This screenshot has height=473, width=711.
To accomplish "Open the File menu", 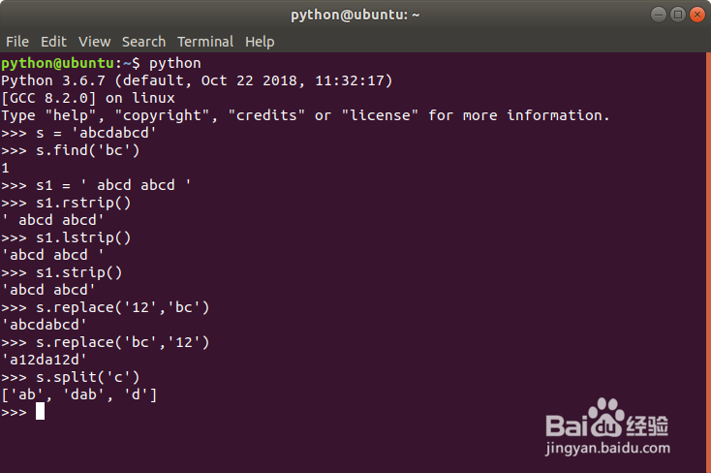I will click(17, 42).
